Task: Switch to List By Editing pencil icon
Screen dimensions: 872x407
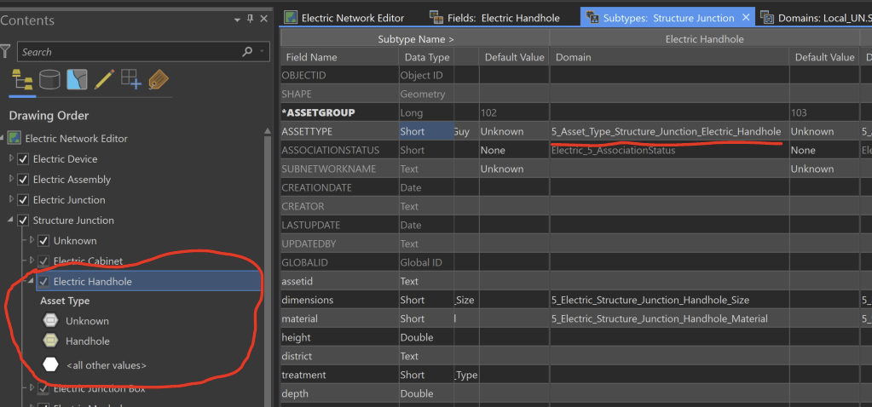Action: pyautogui.click(x=104, y=80)
